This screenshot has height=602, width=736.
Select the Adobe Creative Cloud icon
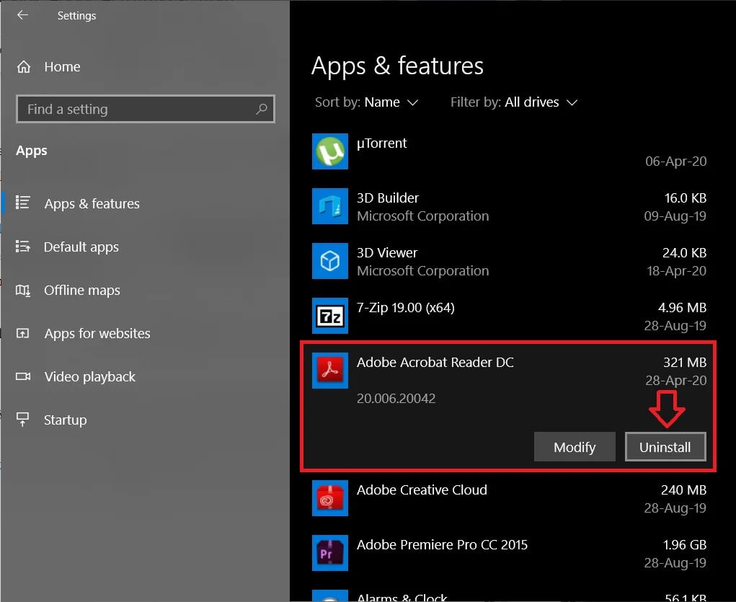(330, 497)
